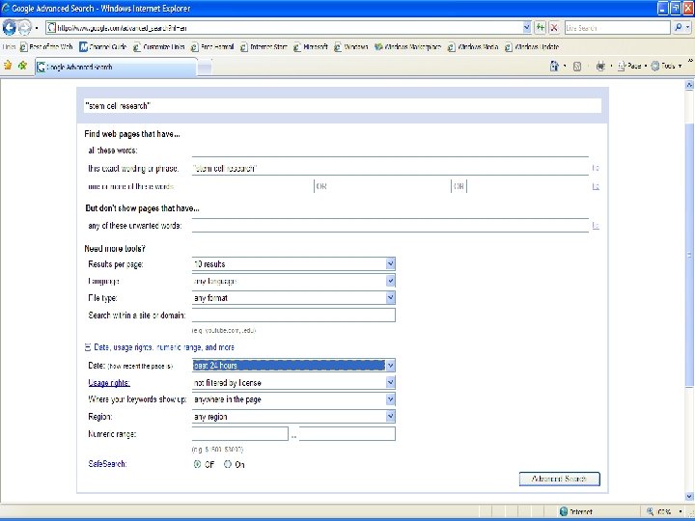The height and width of the screenshot is (521, 695).
Task: Select SafeSearch Off radio button
Action: coord(197,464)
